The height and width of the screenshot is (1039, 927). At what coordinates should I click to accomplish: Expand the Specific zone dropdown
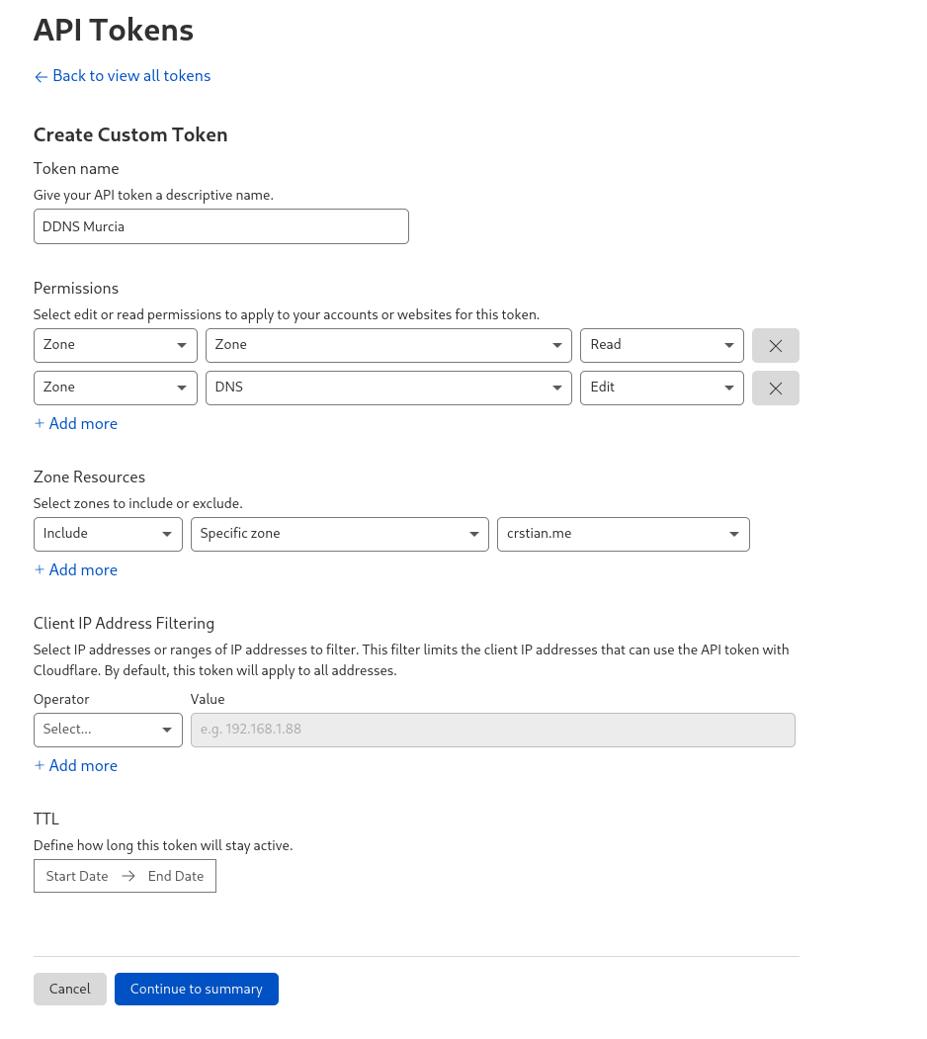click(x=339, y=534)
